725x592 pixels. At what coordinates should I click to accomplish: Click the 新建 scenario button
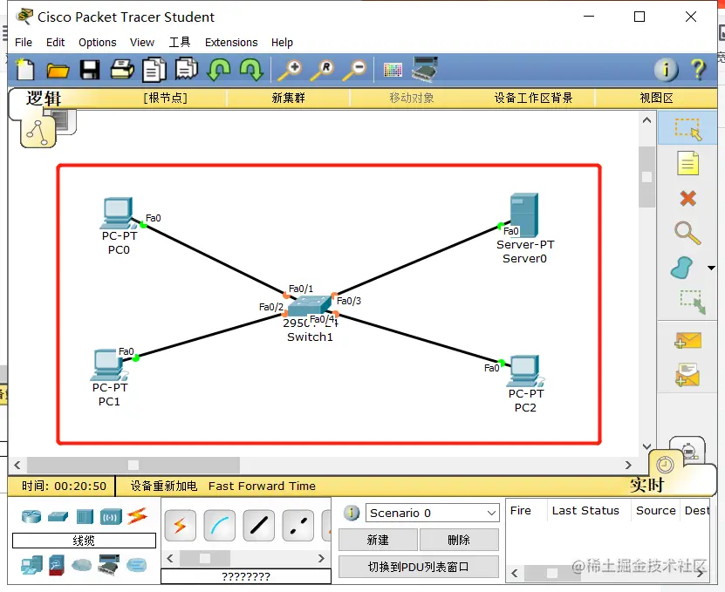pos(378,540)
